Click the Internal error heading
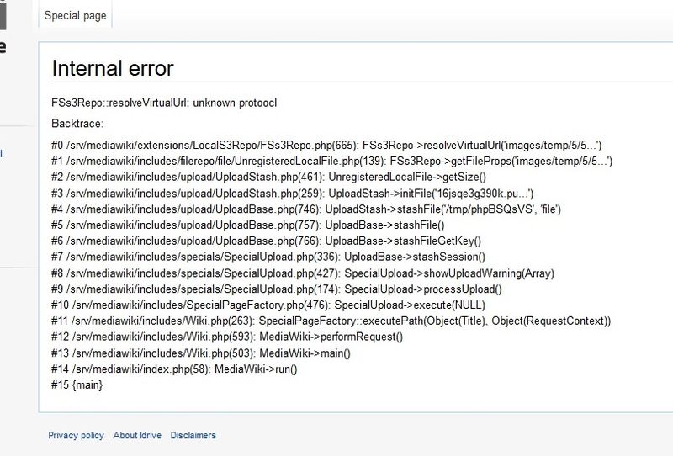Viewport: 673px width, 456px height. click(113, 68)
